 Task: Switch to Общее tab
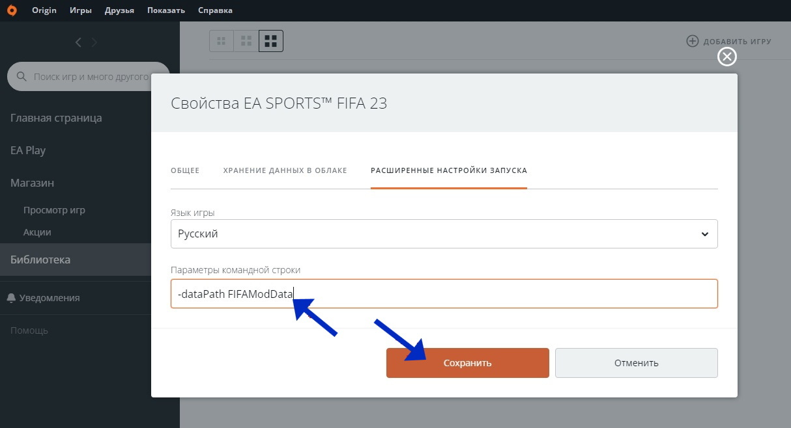[x=185, y=170]
